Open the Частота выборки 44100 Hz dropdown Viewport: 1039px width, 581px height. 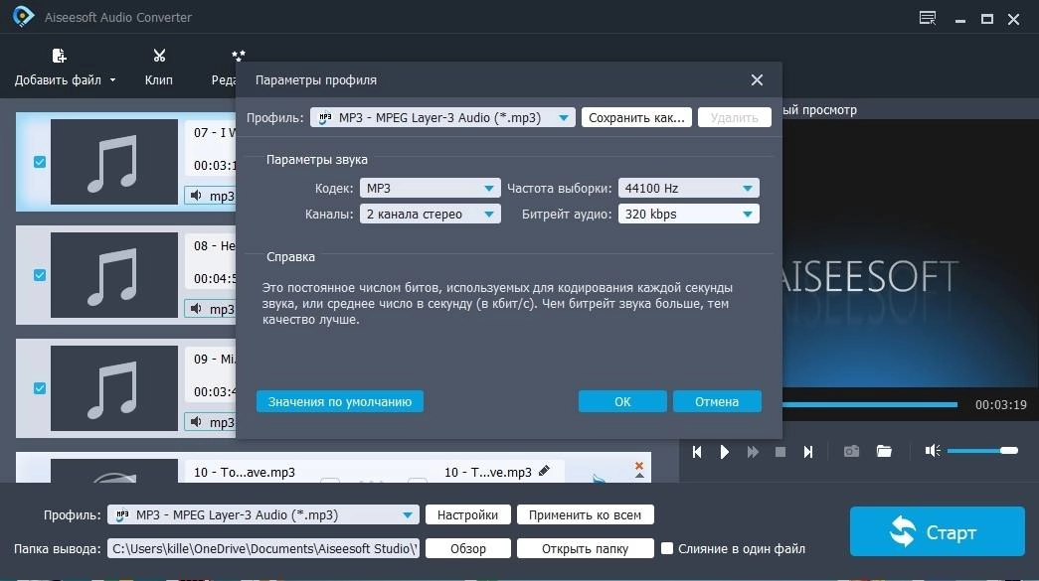pyautogui.click(x=688, y=188)
